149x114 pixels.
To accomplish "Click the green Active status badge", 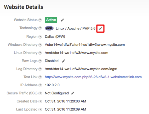I will [x=51, y=20].
